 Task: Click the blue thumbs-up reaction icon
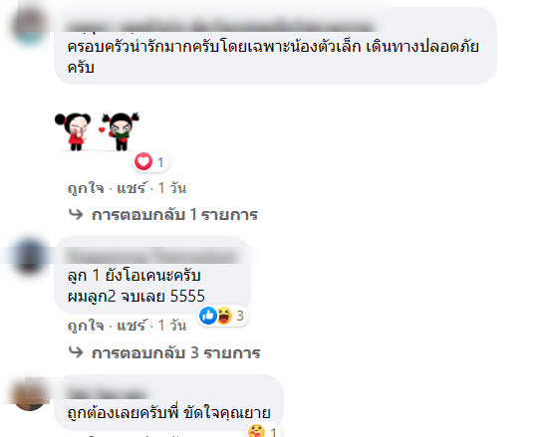click(x=208, y=315)
